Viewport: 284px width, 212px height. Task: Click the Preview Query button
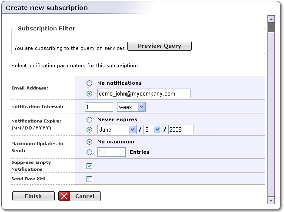(160, 46)
